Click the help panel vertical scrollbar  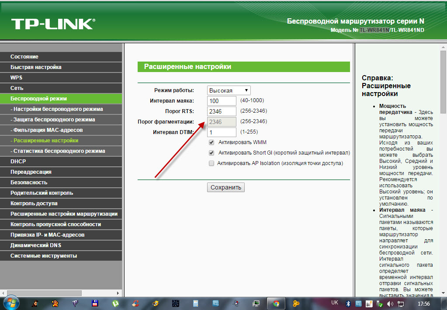tap(443, 175)
